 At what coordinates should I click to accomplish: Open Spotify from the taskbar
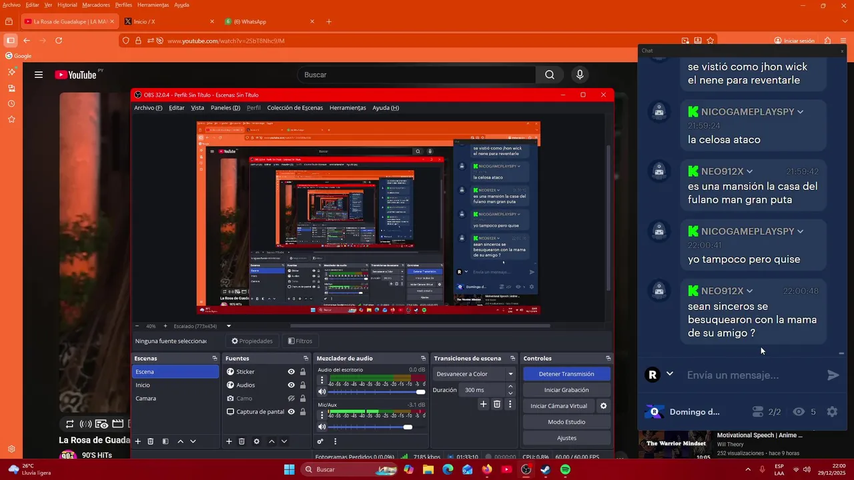[565, 469]
